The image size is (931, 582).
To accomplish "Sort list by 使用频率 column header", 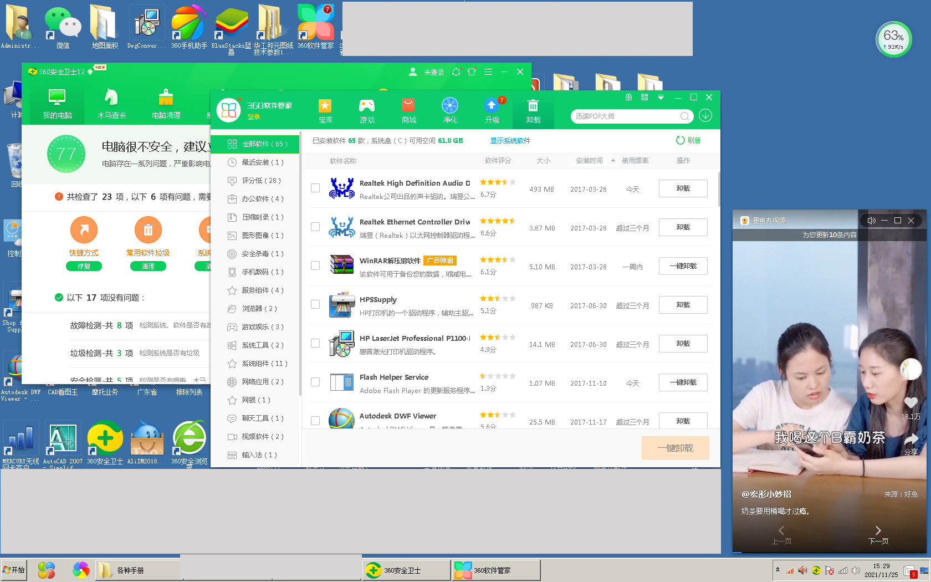I will click(635, 161).
